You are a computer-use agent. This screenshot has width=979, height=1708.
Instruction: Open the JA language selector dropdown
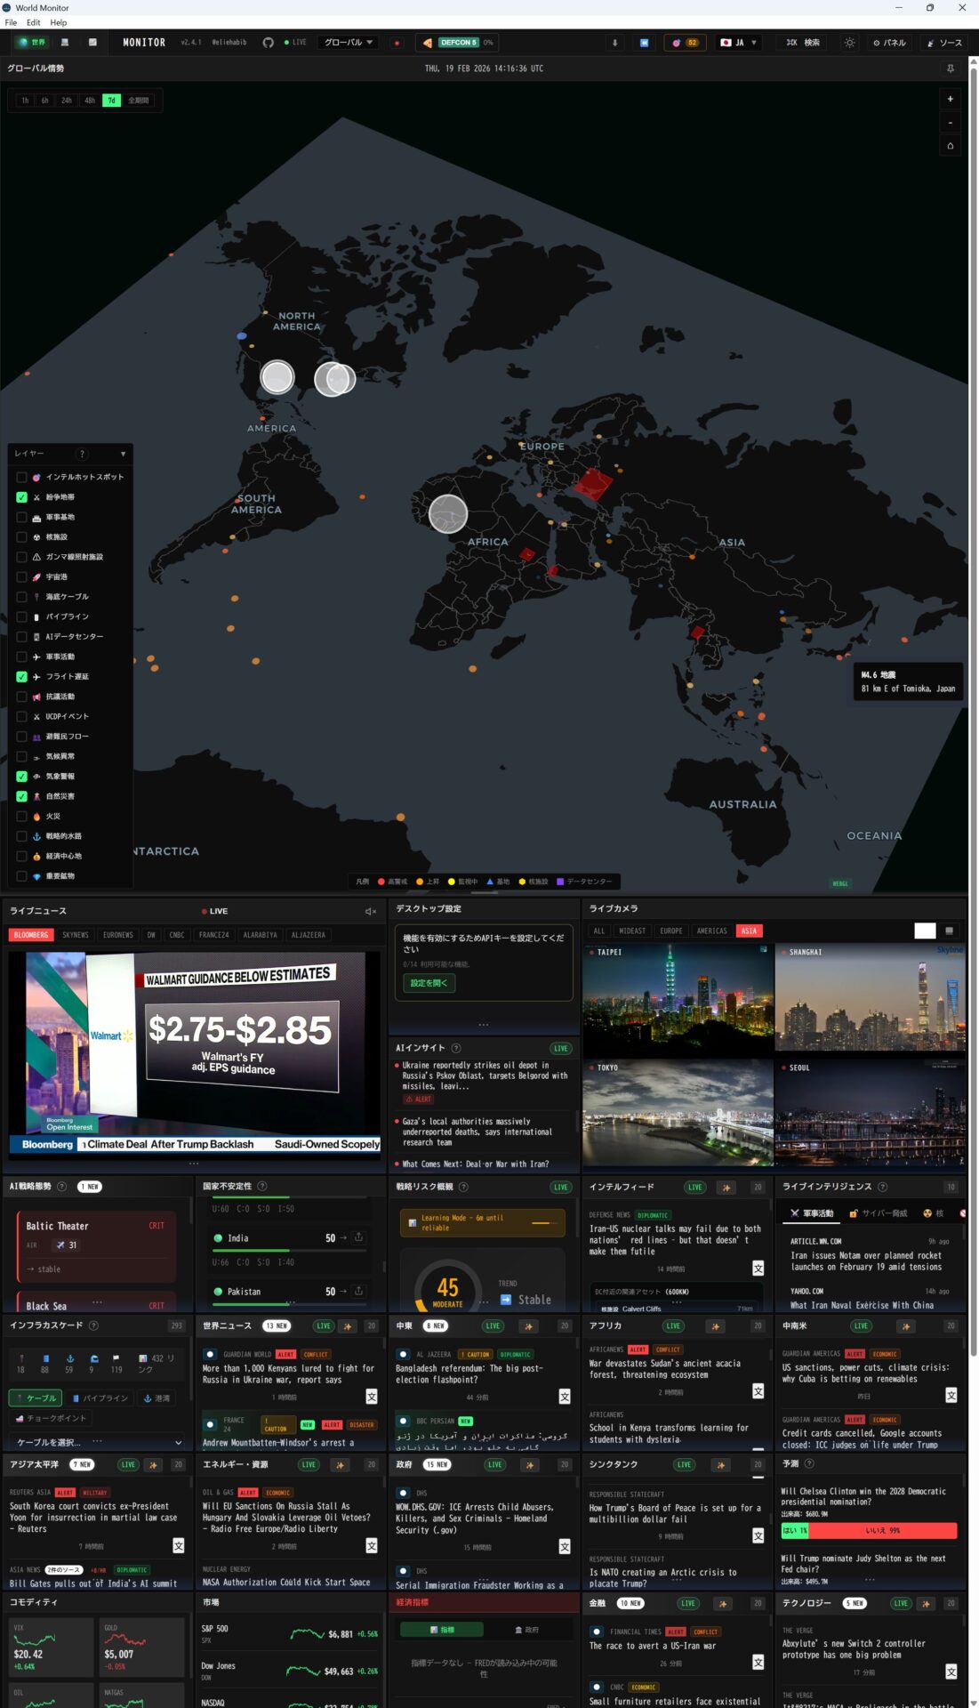[x=738, y=43]
